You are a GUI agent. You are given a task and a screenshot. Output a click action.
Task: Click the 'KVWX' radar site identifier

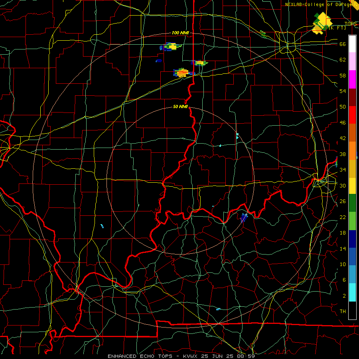point(191,356)
